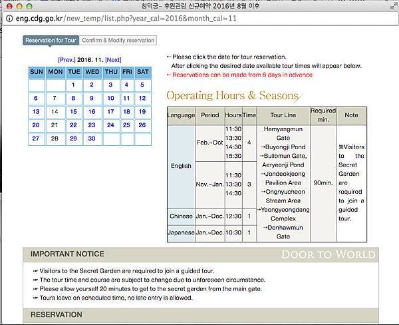Click date 21 on the calendar
Image resolution: width=399 pixels, height=325 pixels.
click(x=55, y=125)
